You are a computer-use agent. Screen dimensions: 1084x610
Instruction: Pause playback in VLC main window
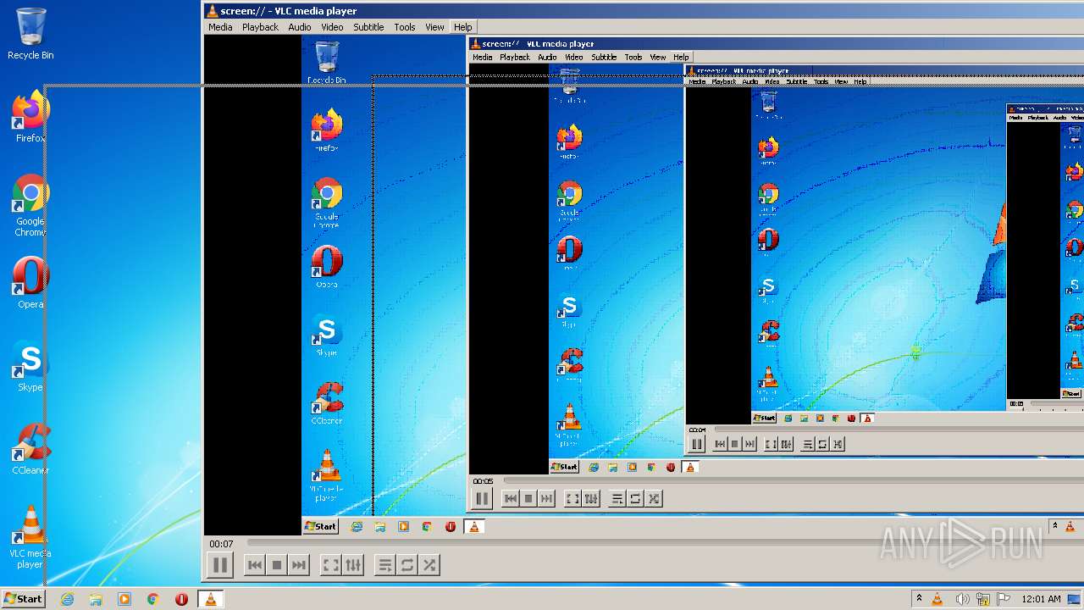click(x=219, y=565)
